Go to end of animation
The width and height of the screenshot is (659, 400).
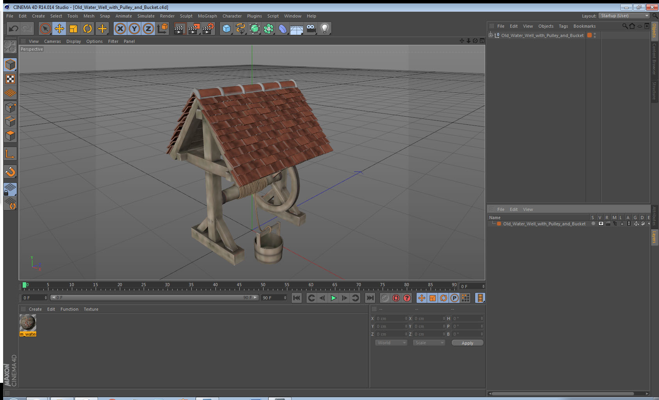(370, 298)
